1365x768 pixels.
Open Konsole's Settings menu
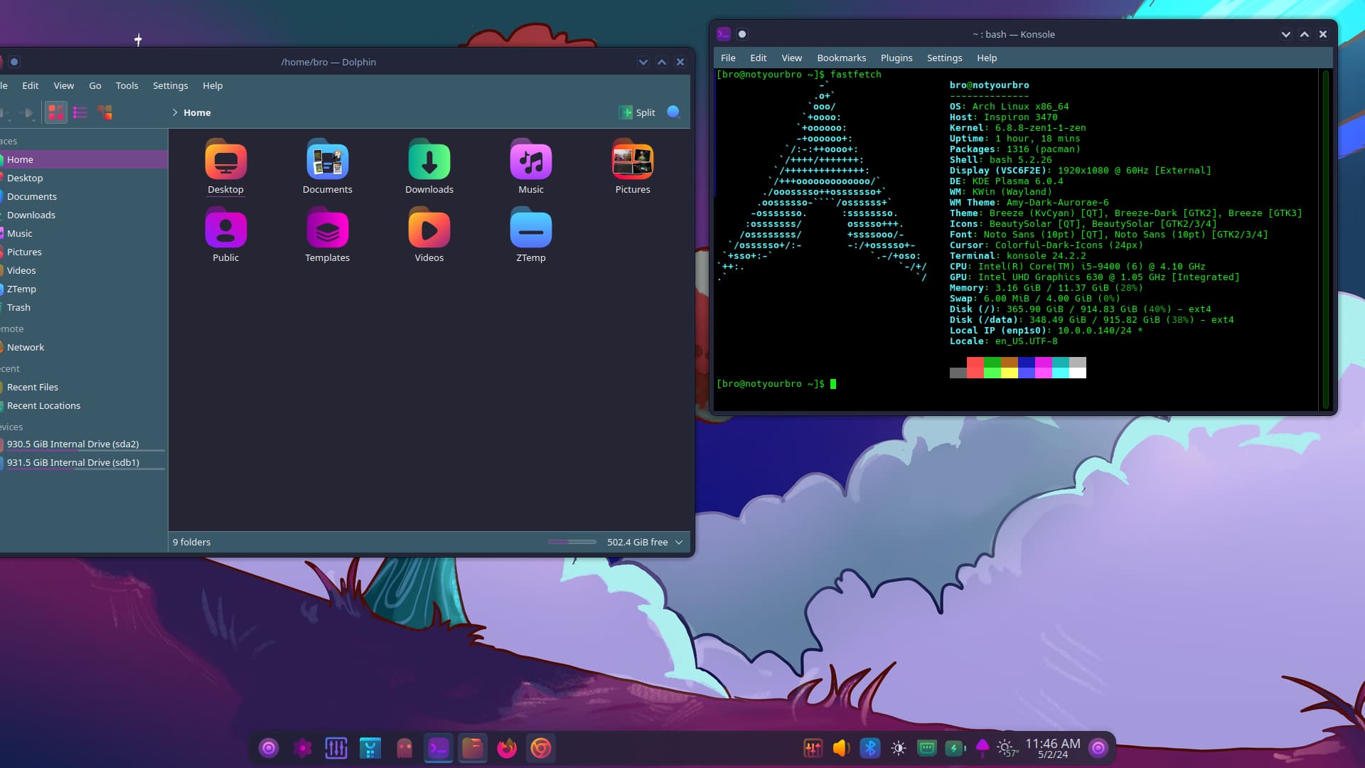(x=945, y=58)
